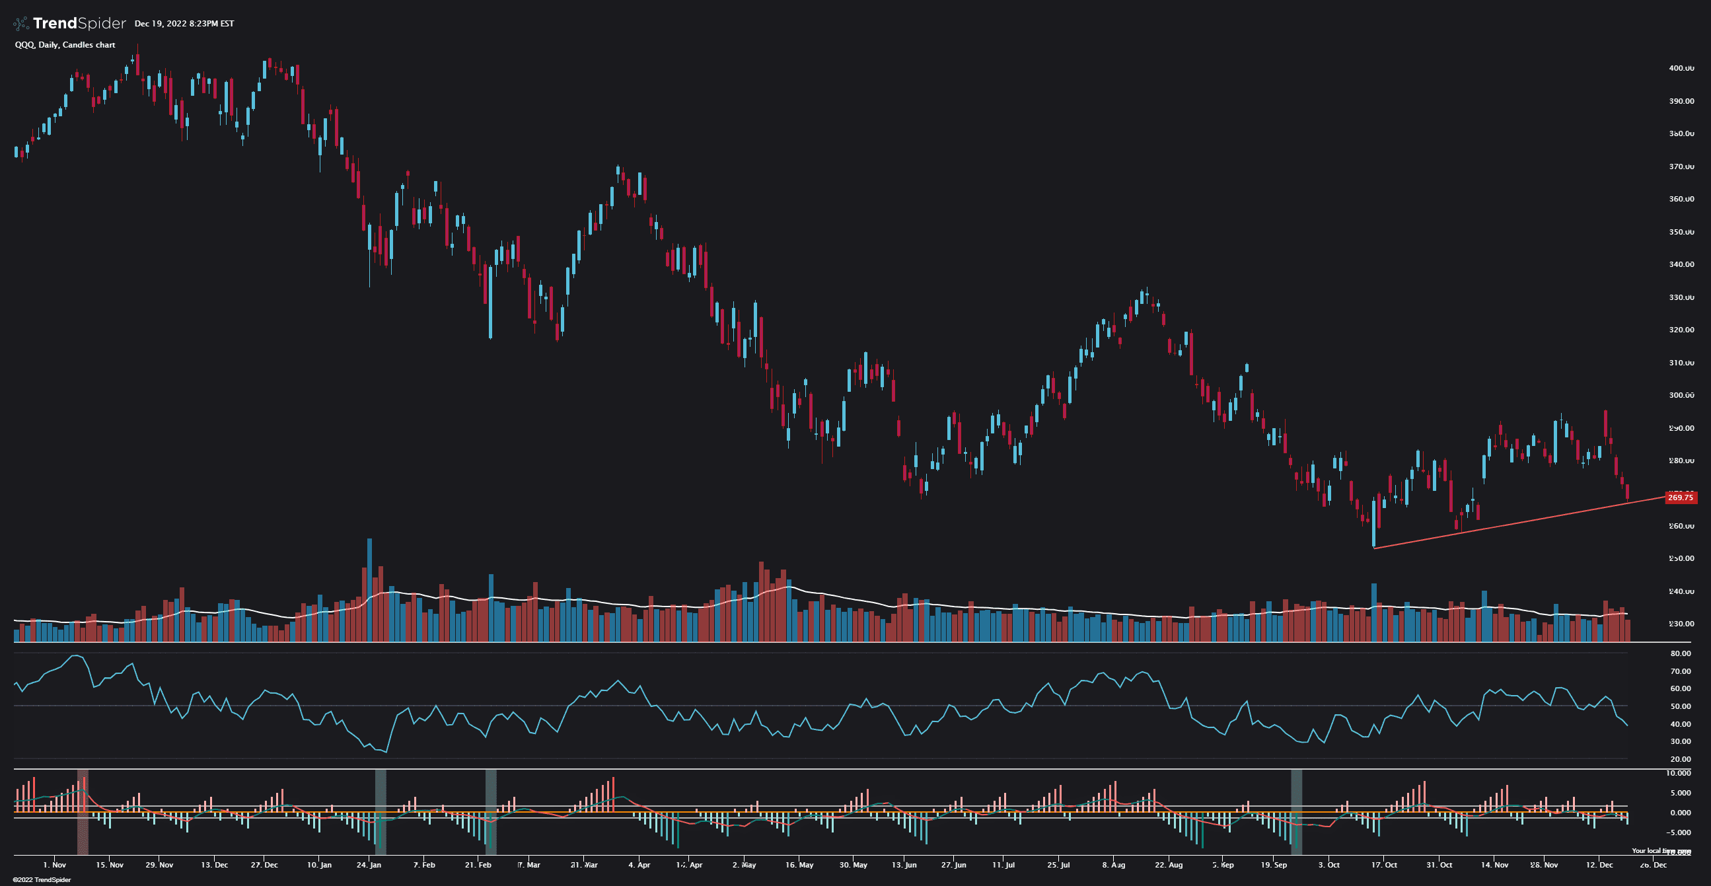This screenshot has height=886, width=1711.
Task: Click the '12. Dec' date axis label
Action: (x=1599, y=865)
